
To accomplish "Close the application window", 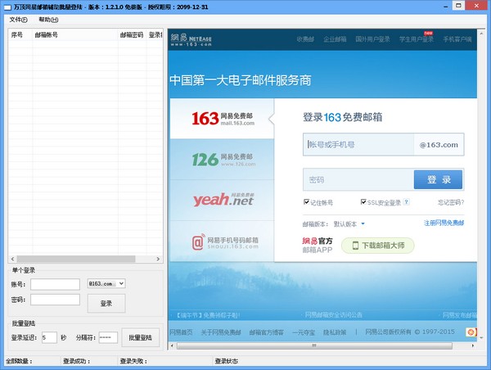I will 476,6.
